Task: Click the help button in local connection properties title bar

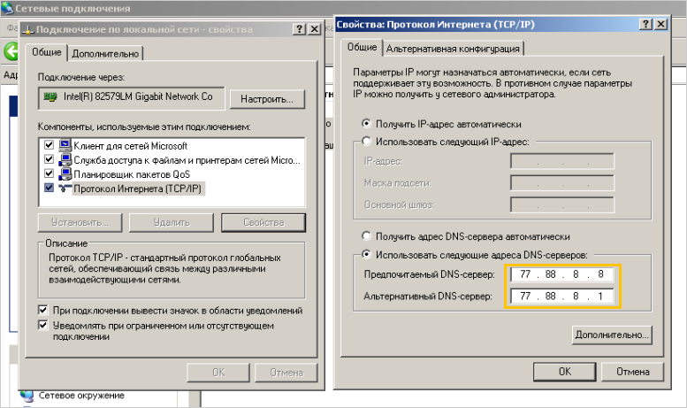Action: pyautogui.click(x=297, y=29)
